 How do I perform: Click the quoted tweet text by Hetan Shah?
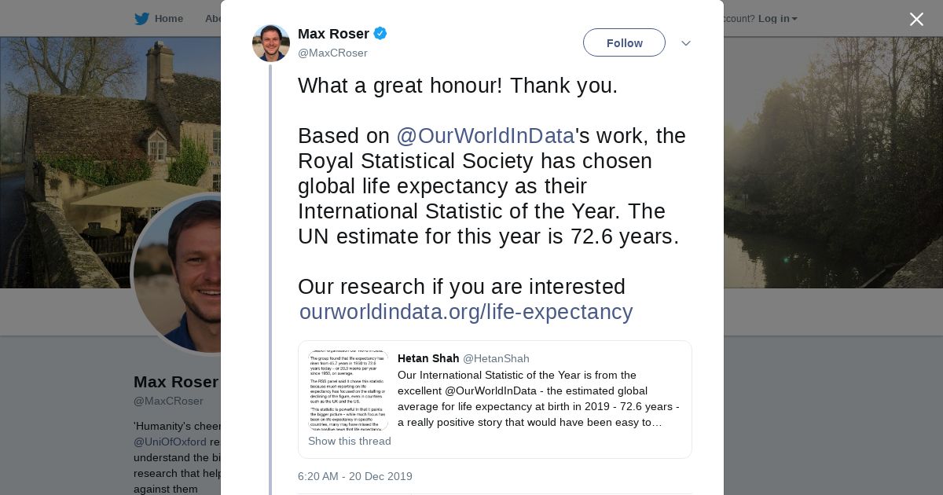(x=538, y=398)
